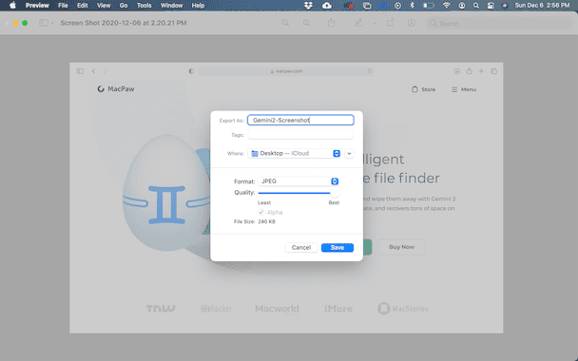Image resolution: width=578 pixels, height=361 pixels.
Task: Select the Markup pen icon
Action: pos(358,23)
